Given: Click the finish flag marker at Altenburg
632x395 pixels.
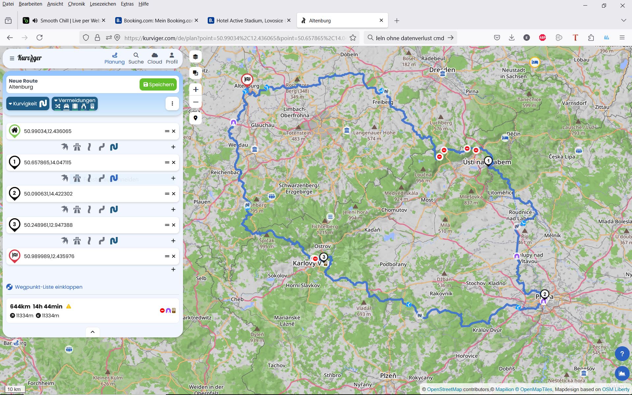Looking at the screenshot, I should click(247, 80).
